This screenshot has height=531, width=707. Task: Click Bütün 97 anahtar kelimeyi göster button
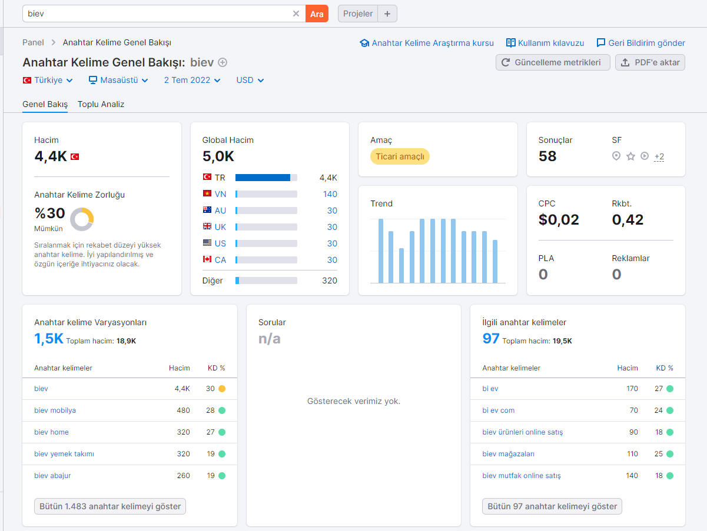[x=552, y=506]
